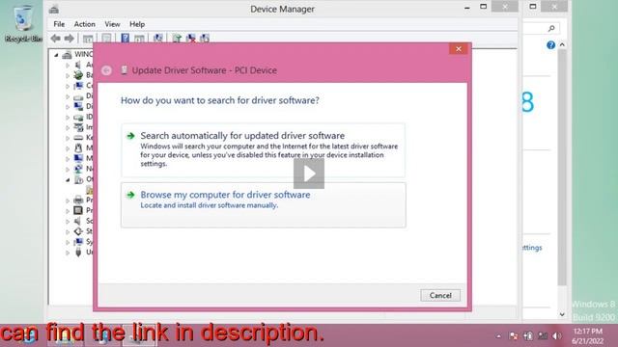
Task: Open the volume speaker tray icon
Action: click(557, 335)
